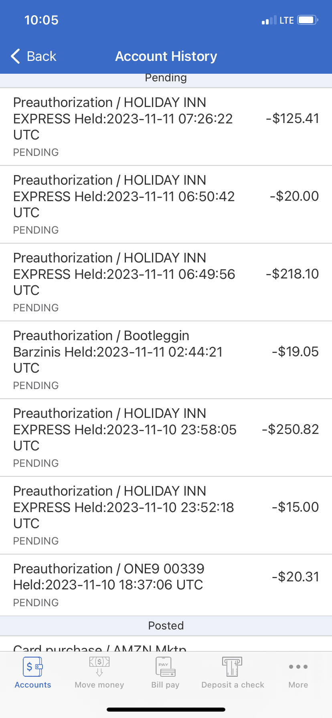Switch to the Accounts tab label

33,685
